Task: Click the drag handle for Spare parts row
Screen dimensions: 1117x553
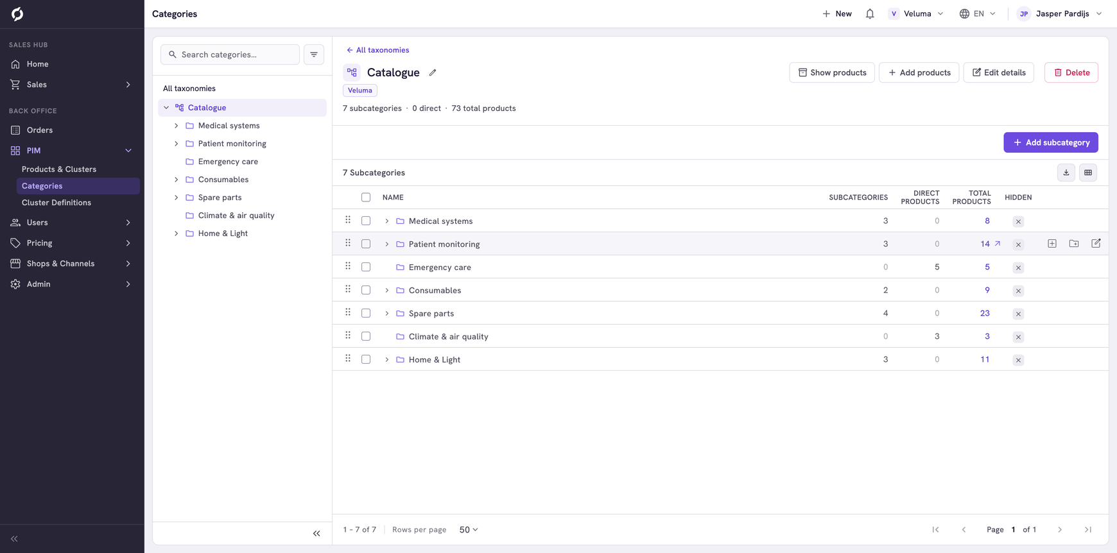Action: pos(348,312)
